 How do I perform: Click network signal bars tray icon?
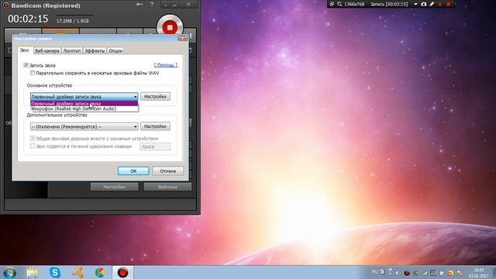click(424, 273)
